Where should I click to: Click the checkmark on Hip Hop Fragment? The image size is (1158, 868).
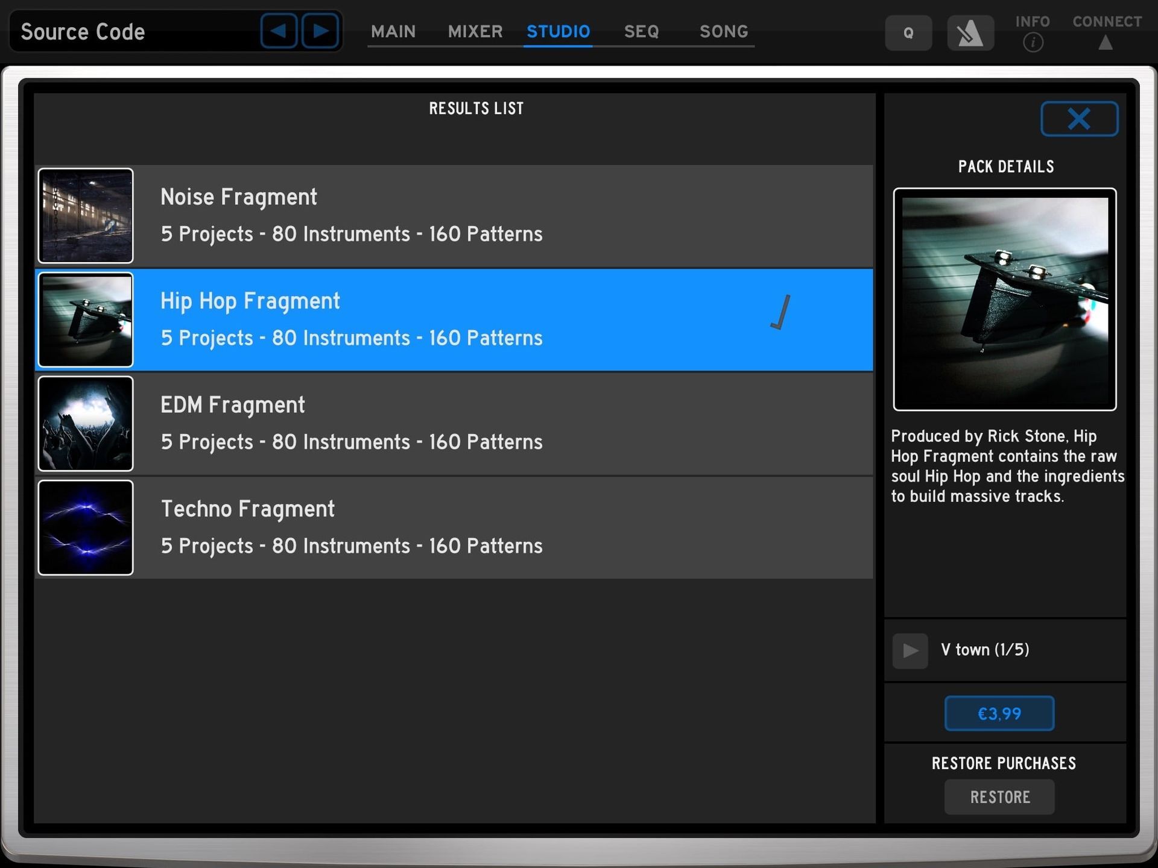(x=780, y=312)
